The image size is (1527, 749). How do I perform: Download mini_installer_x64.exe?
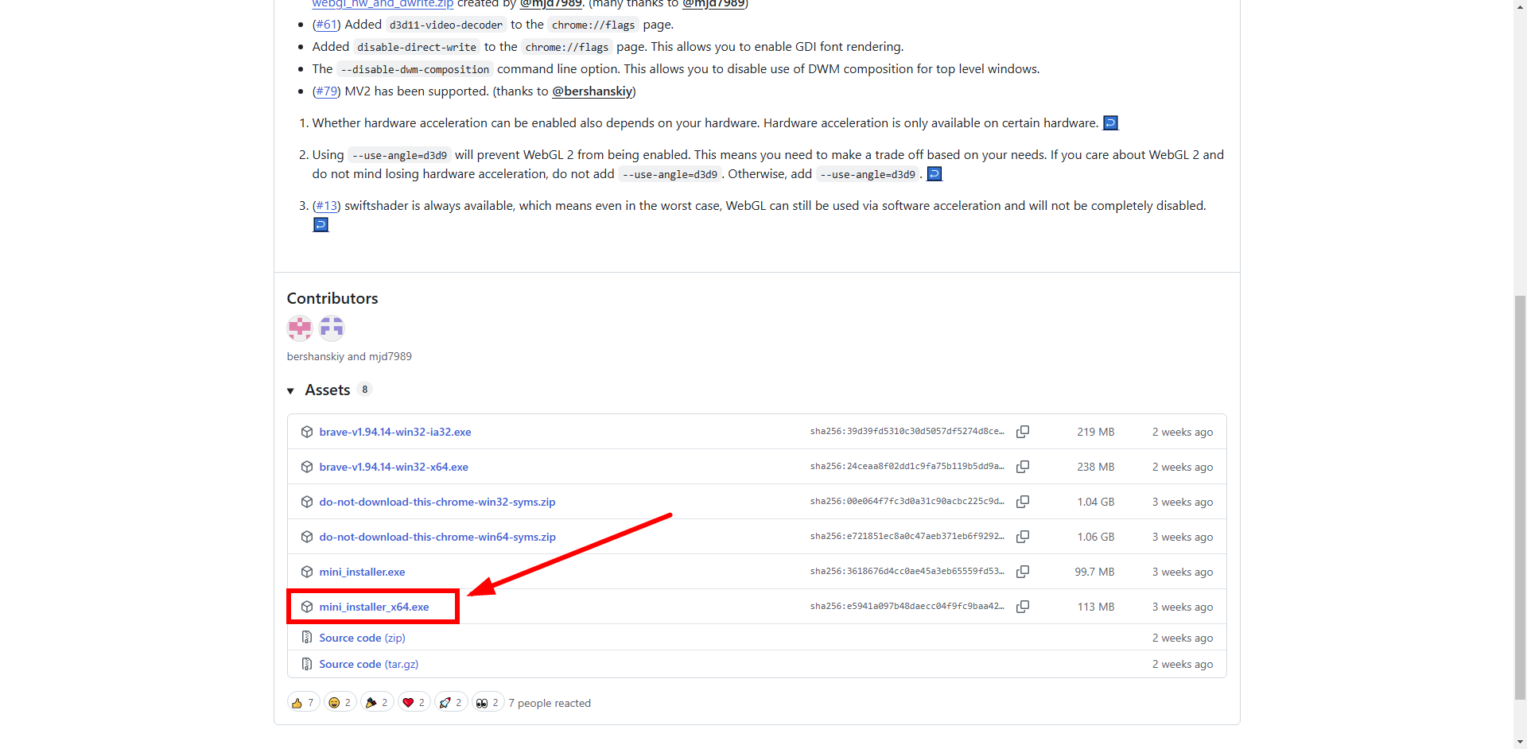pos(374,607)
